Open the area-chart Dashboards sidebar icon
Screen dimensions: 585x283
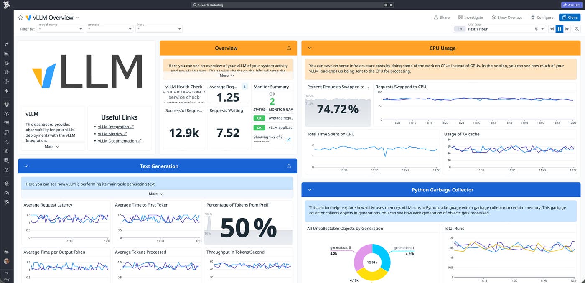pyautogui.click(x=7, y=54)
